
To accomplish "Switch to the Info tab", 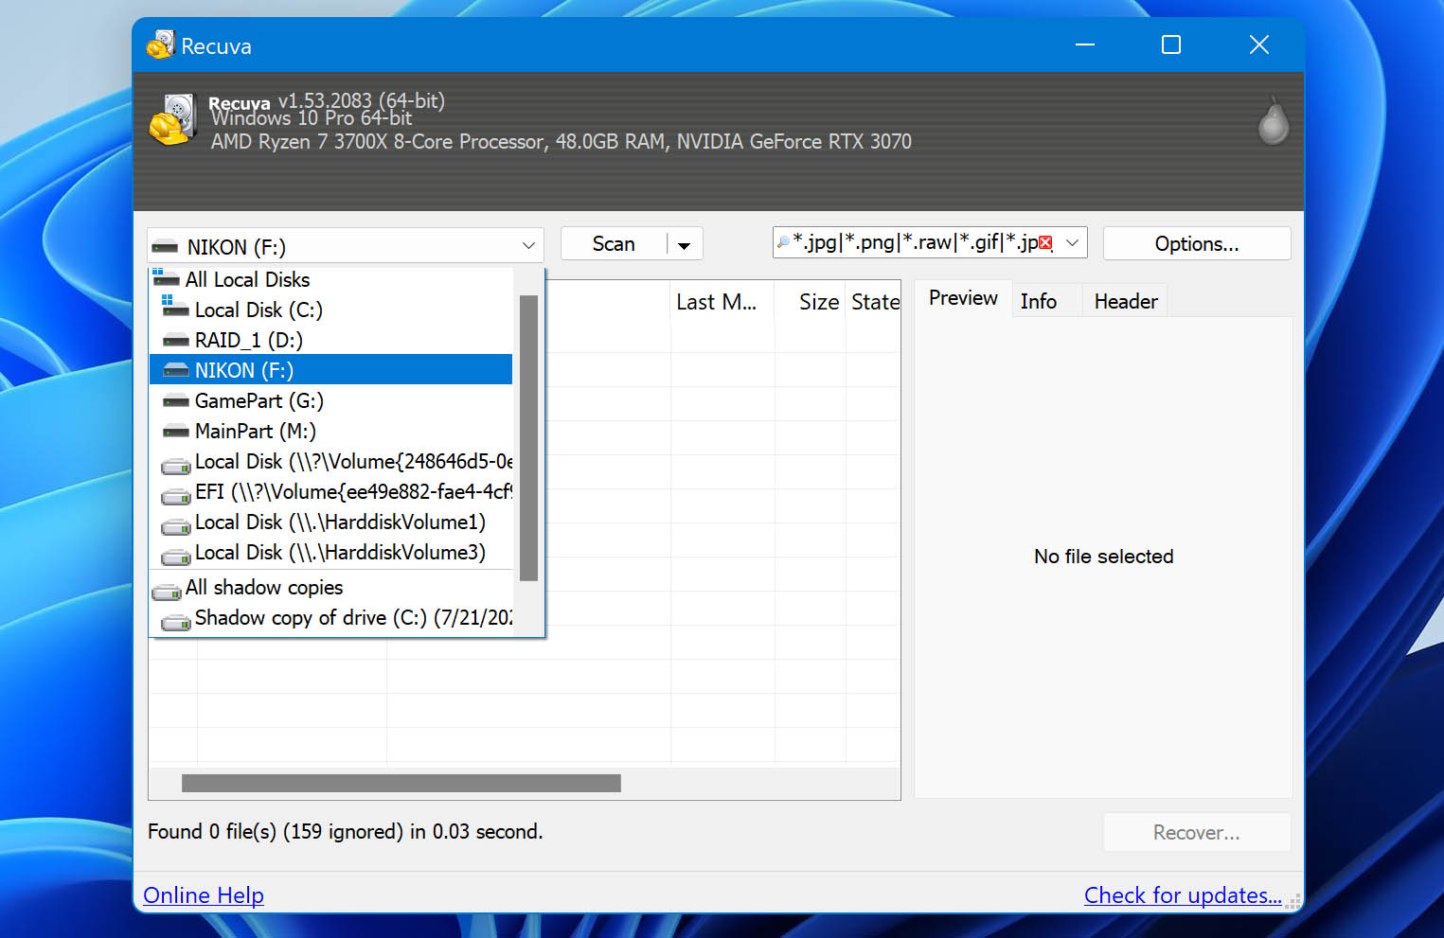I will coord(1039,301).
